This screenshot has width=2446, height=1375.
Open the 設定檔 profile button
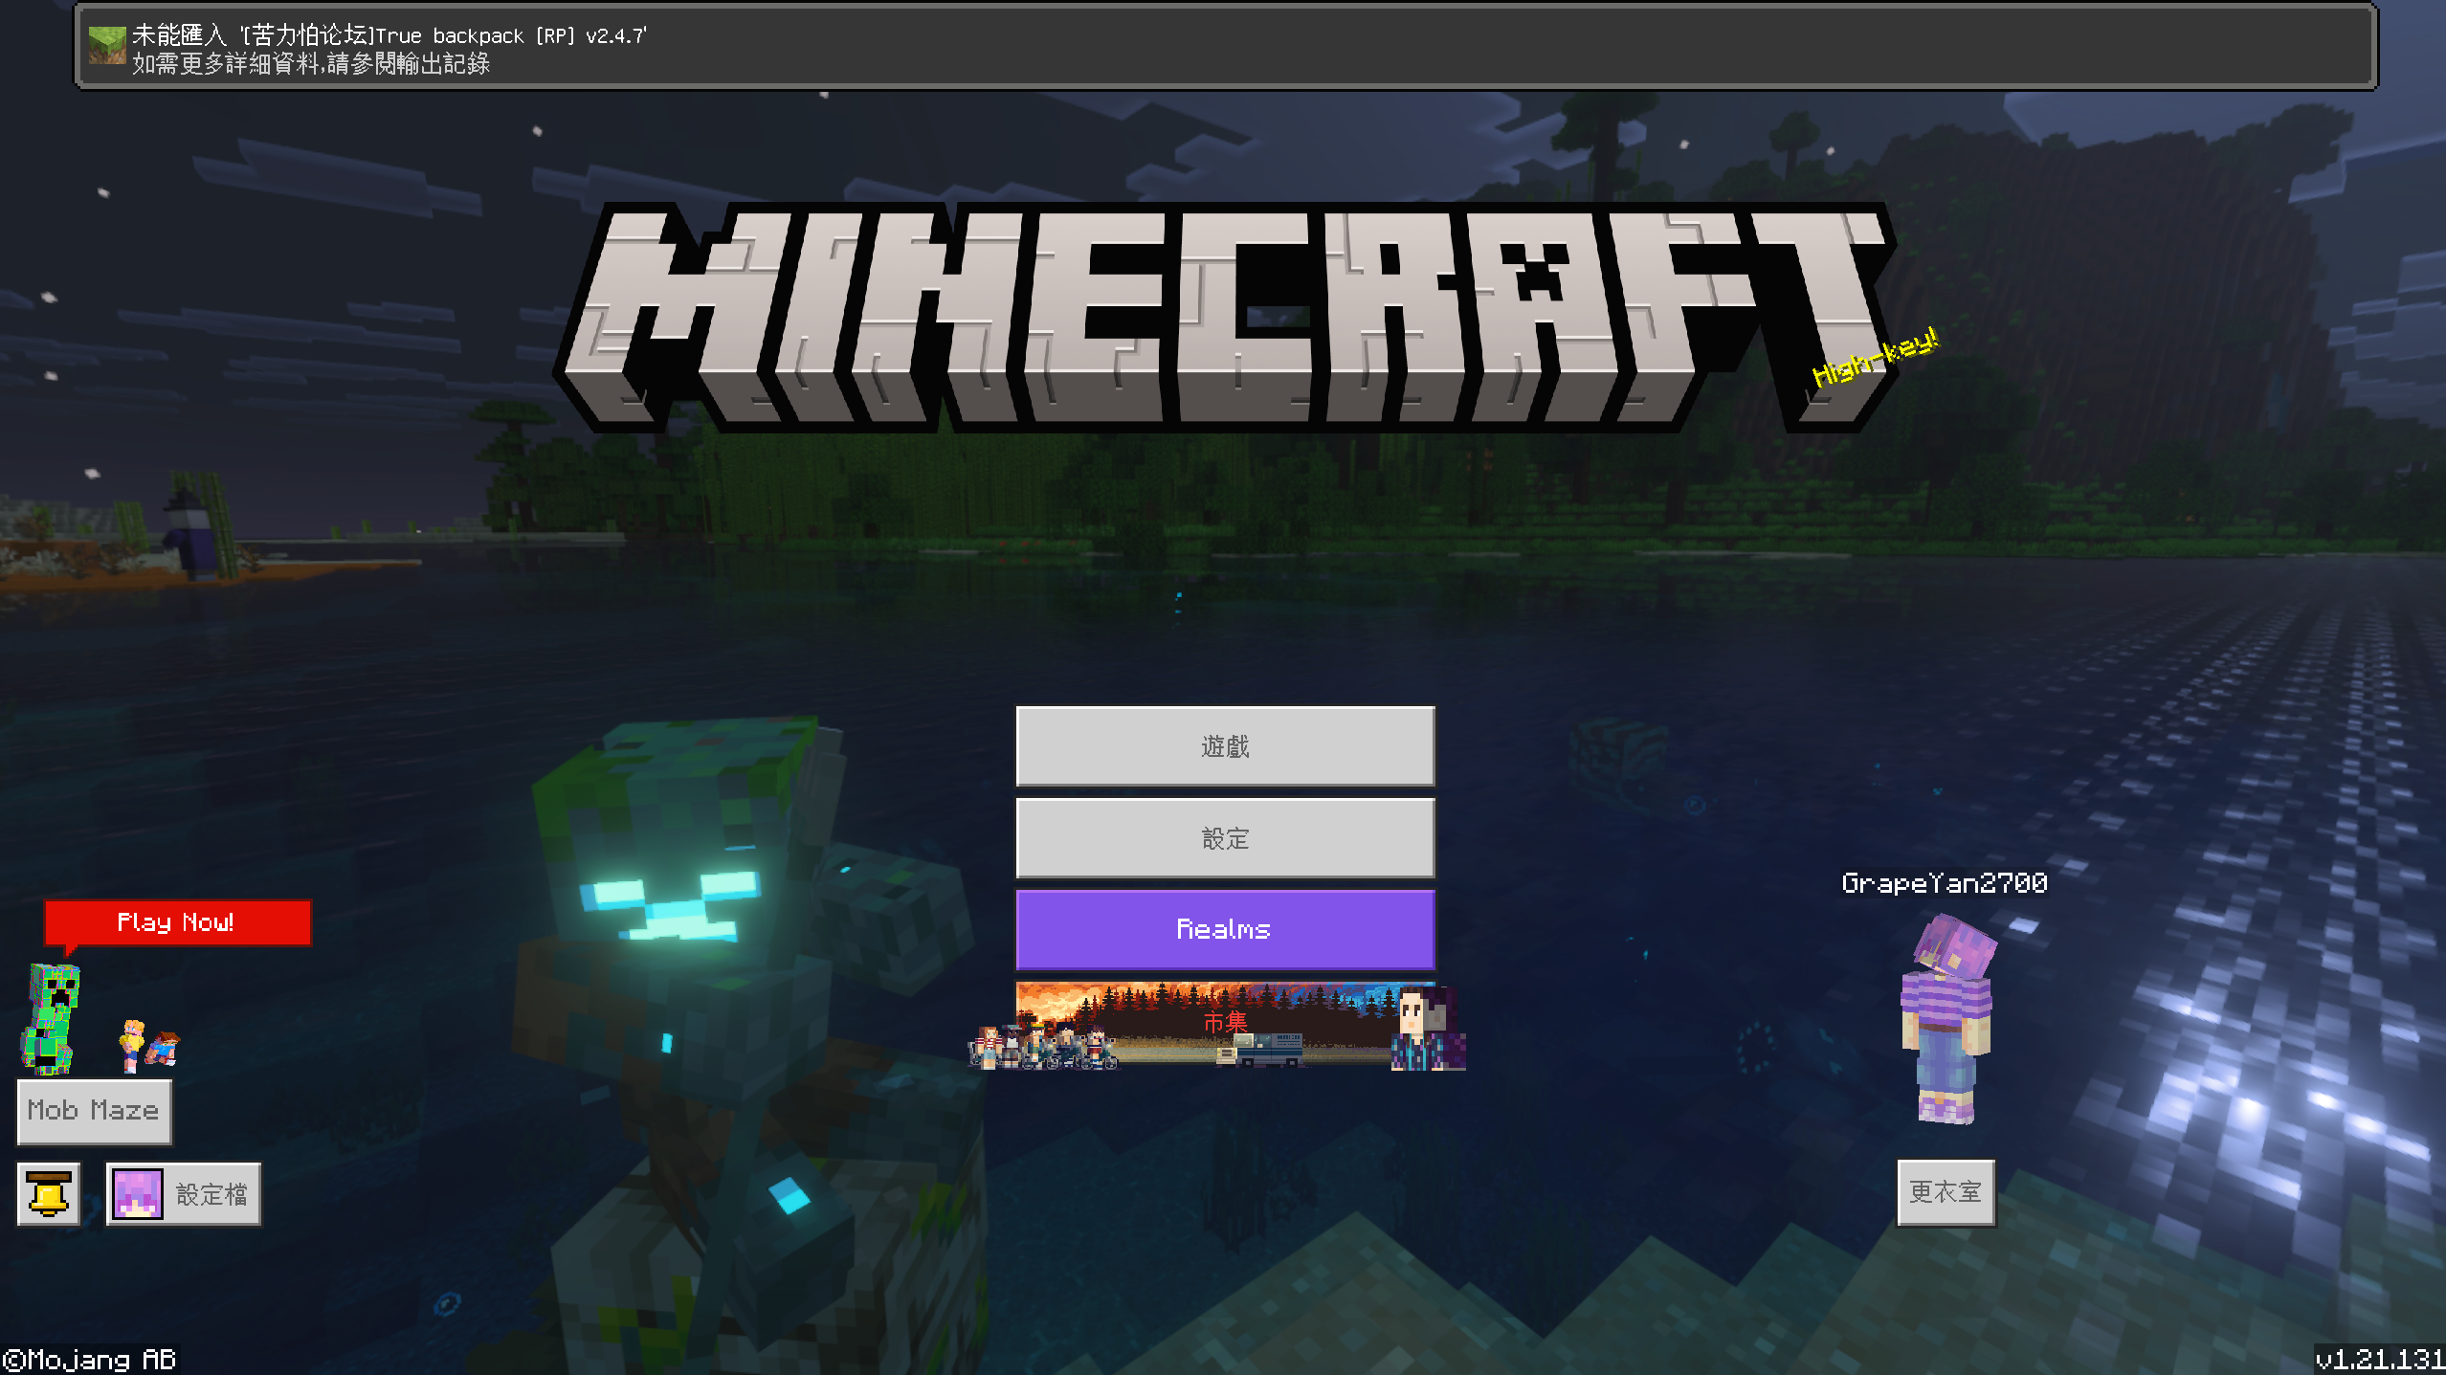184,1193
